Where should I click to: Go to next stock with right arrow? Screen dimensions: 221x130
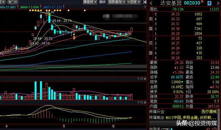click(x=218, y=3)
